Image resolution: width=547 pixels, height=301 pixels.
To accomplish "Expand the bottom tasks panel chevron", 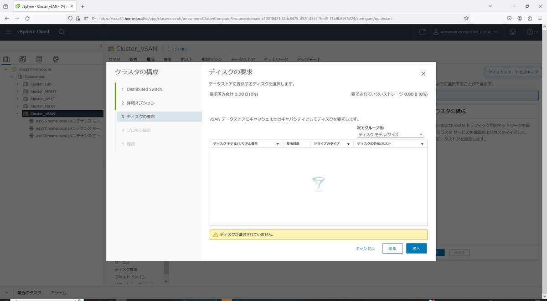I will (x=6, y=293).
